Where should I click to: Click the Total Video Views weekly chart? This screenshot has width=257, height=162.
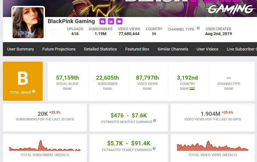213,146
